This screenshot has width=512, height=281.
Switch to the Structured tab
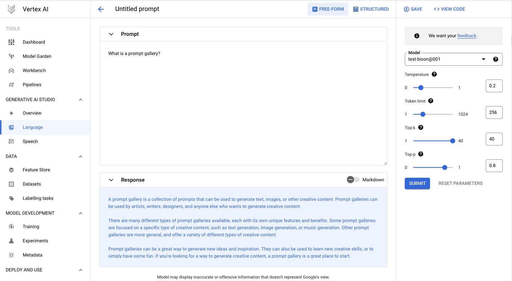point(371,9)
